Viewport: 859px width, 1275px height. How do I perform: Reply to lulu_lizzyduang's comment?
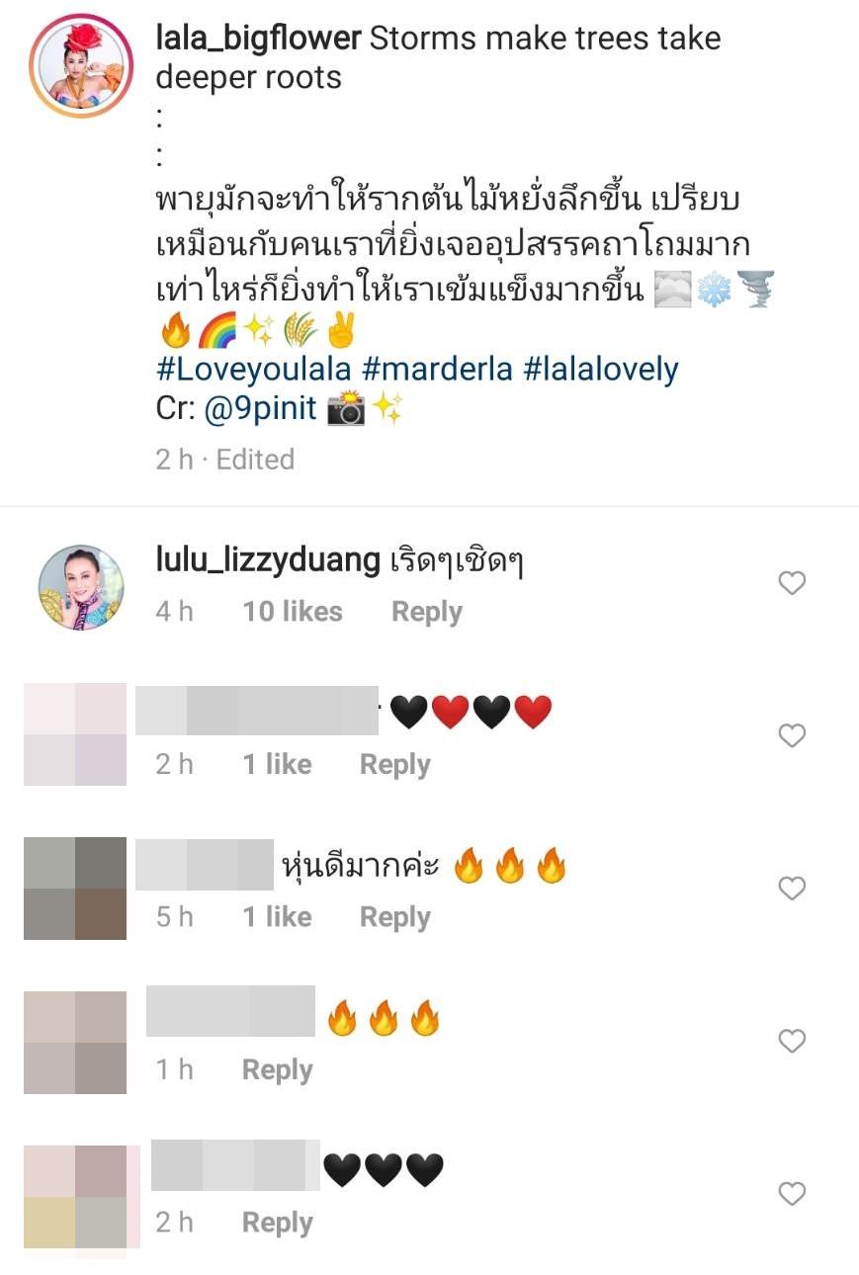click(427, 612)
